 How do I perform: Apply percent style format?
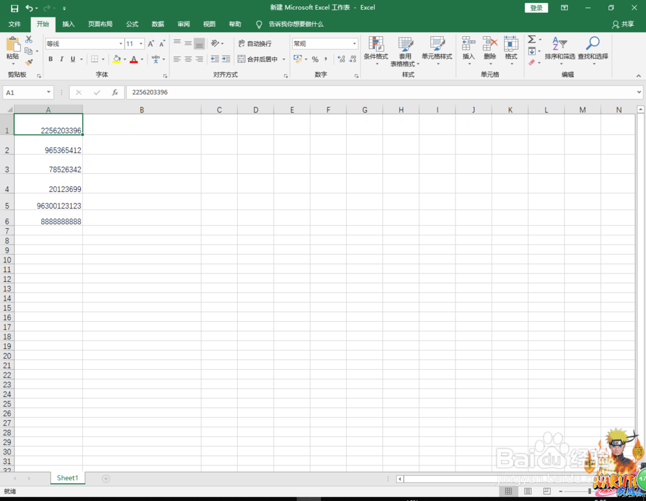click(x=315, y=59)
